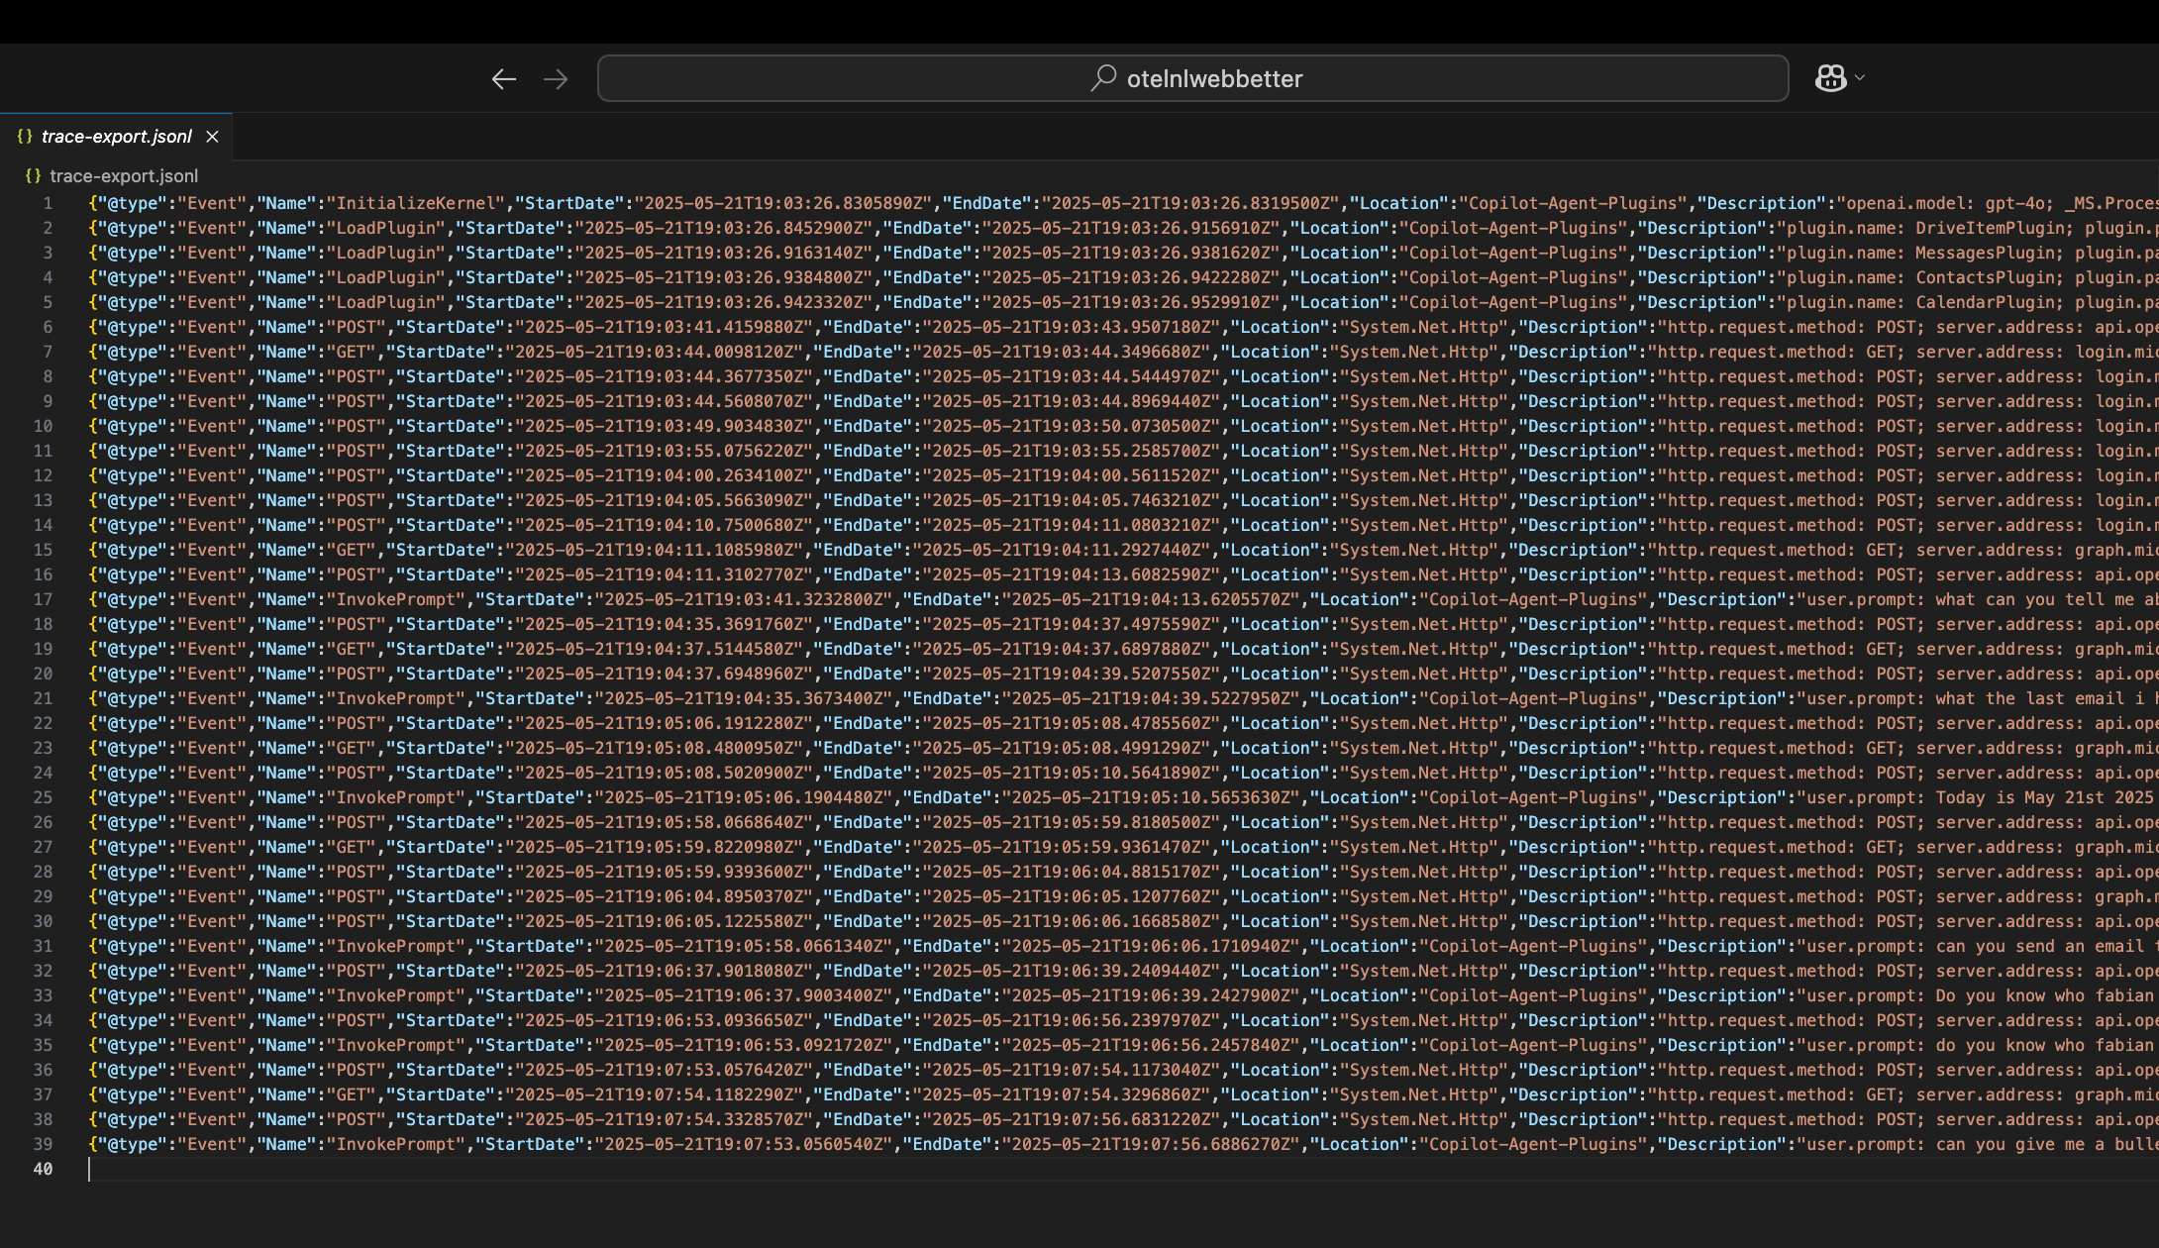Click "StartDate" key on line 12
The image size is (2159, 1248).
coord(451,475)
